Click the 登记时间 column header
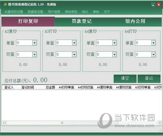 (28, 87)
